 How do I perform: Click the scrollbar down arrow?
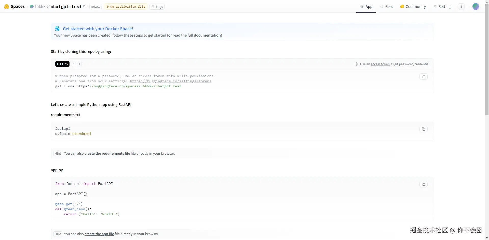[x=487, y=238]
